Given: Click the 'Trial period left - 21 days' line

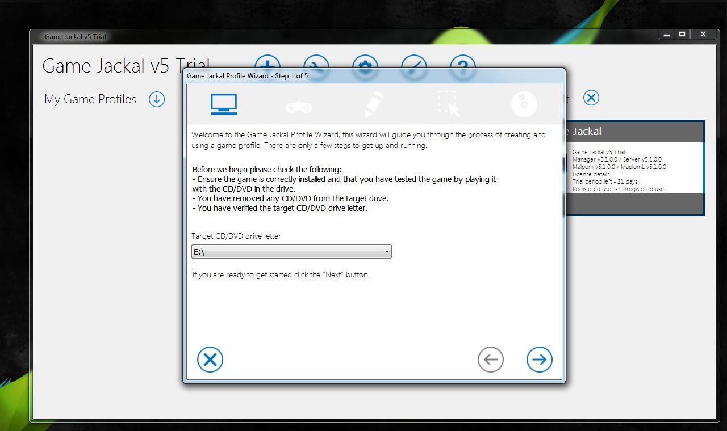Looking at the screenshot, I should [x=605, y=181].
